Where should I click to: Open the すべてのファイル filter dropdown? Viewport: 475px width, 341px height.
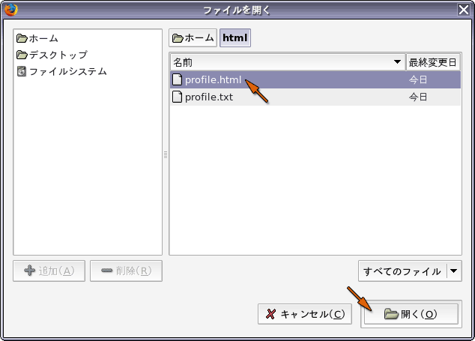pyautogui.click(x=410, y=271)
